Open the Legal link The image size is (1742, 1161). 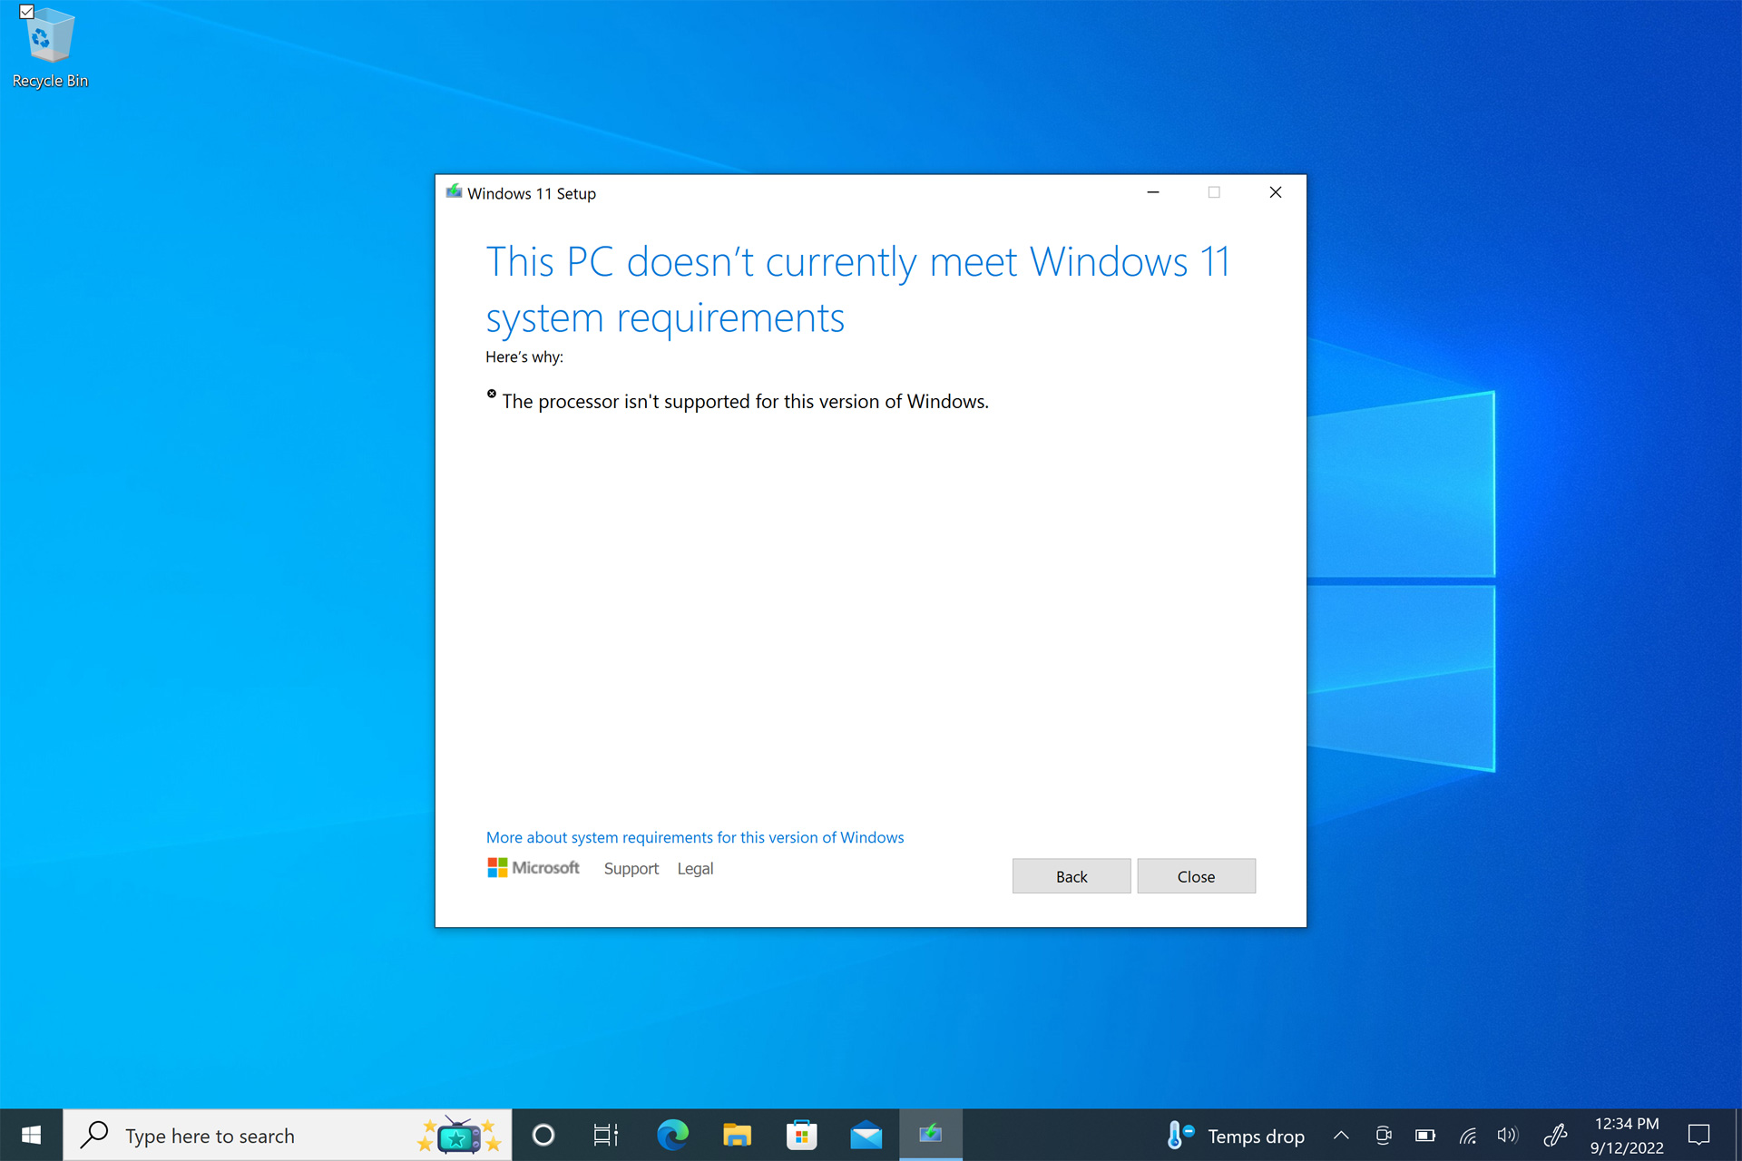(695, 869)
